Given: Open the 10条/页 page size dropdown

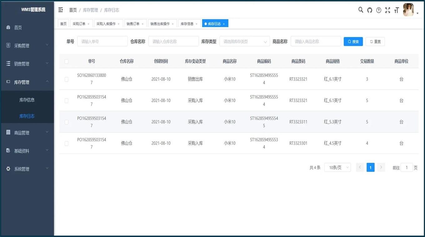Looking at the screenshot, I should tap(337, 167).
